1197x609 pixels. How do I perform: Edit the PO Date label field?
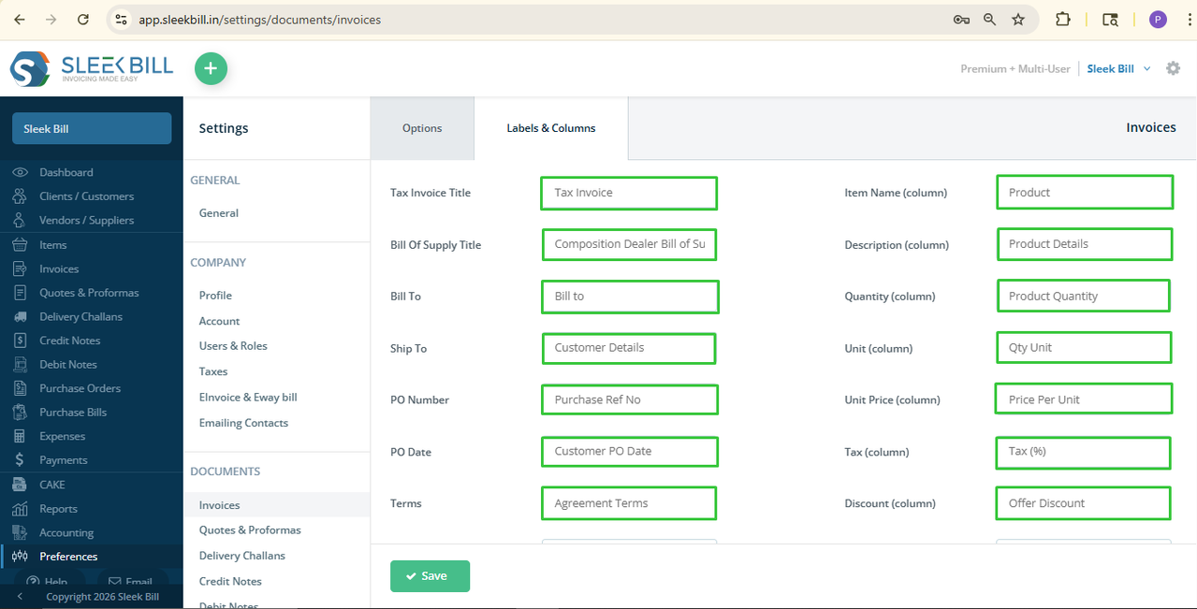630,451
